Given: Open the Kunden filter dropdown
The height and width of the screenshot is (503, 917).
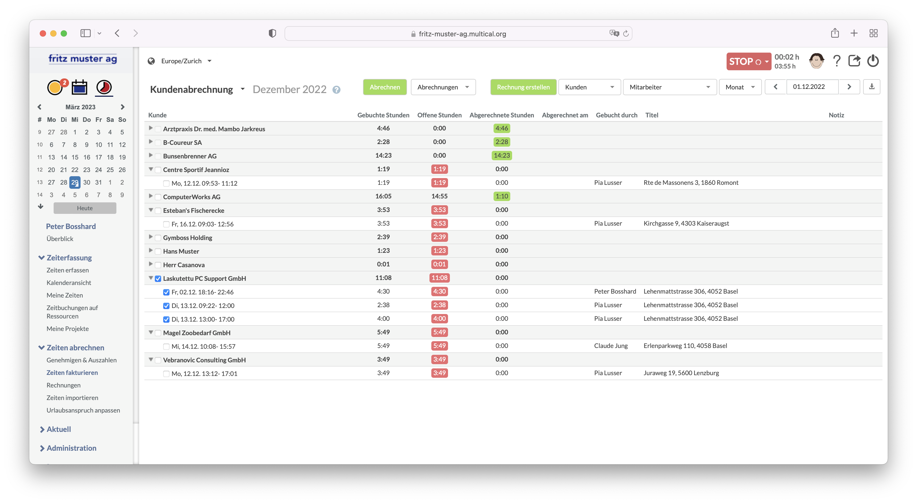Looking at the screenshot, I should [590, 87].
